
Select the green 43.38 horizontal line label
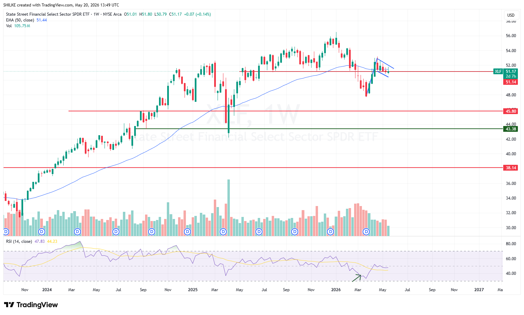pyautogui.click(x=511, y=129)
